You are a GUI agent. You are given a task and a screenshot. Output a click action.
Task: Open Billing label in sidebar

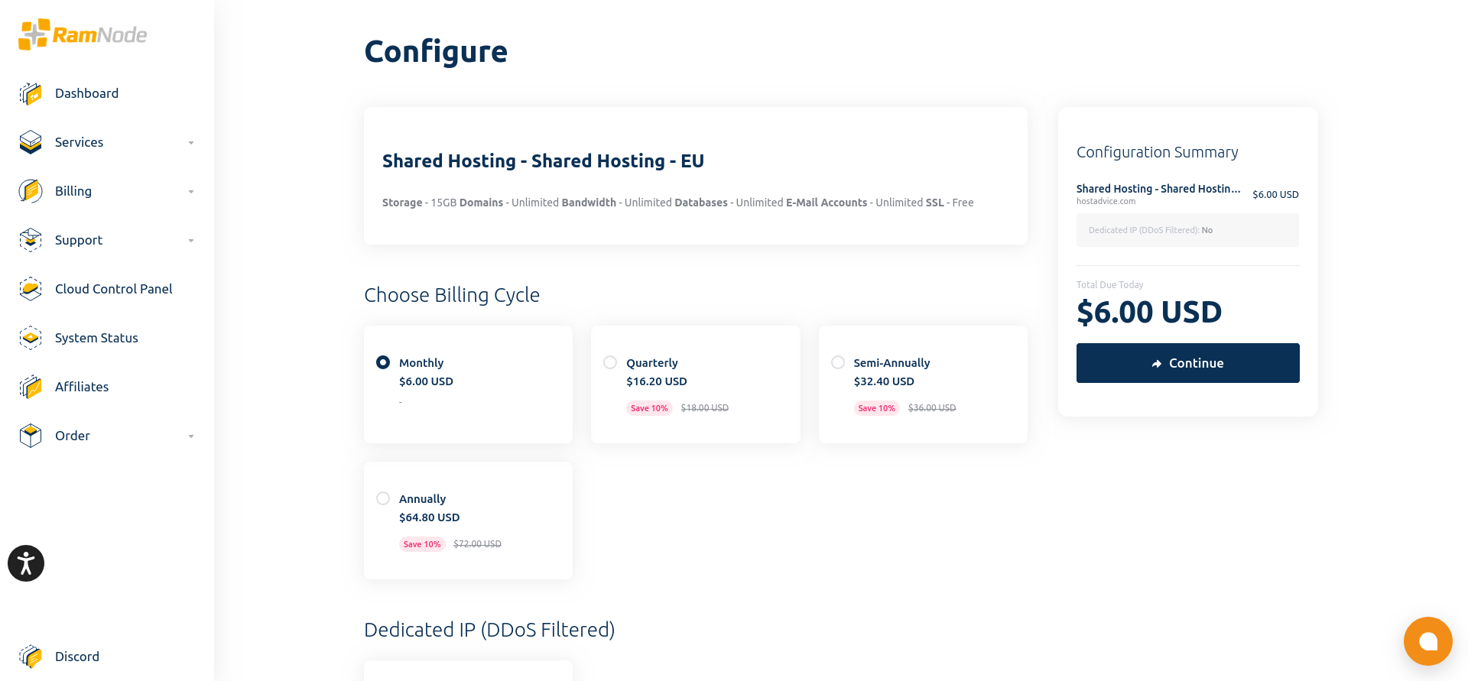coord(73,191)
